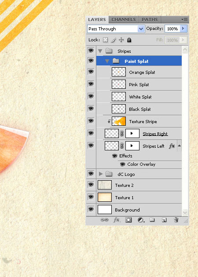Expand the dC Logo group
Screen dimensions: 198x277
click(x=101, y=174)
